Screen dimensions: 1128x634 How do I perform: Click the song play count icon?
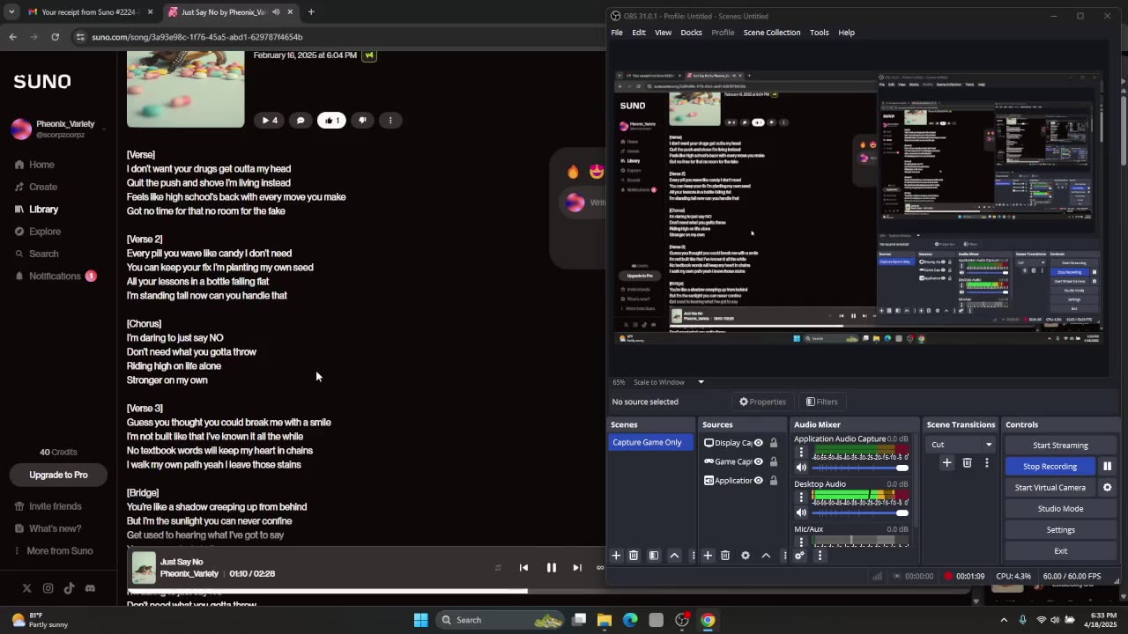268,121
